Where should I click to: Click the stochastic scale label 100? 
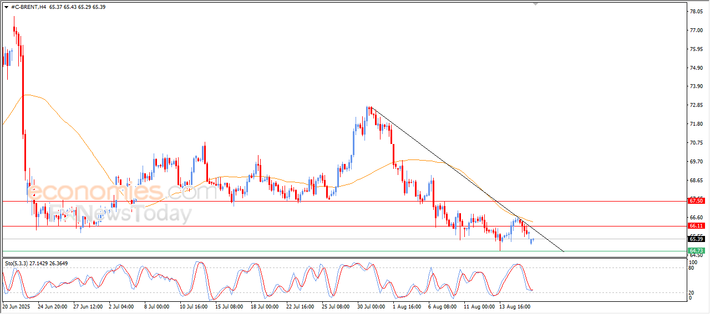click(692, 262)
